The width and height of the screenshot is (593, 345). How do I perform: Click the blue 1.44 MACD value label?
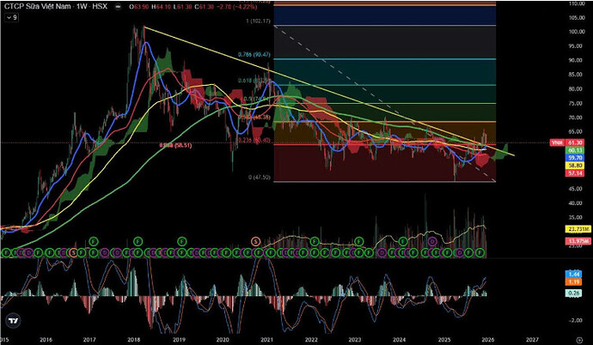pos(574,274)
